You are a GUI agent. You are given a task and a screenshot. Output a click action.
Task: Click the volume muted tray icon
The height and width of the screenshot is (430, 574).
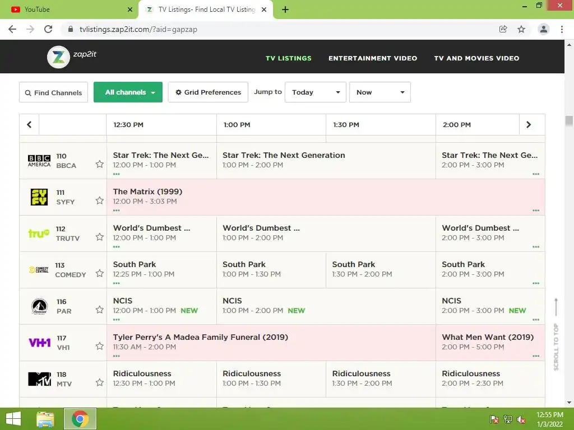pyautogui.click(x=521, y=419)
